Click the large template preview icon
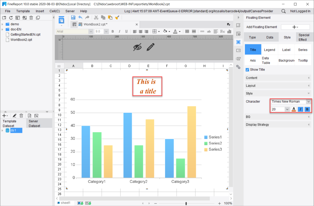The height and width of the screenshot is (206, 314). point(61,20)
